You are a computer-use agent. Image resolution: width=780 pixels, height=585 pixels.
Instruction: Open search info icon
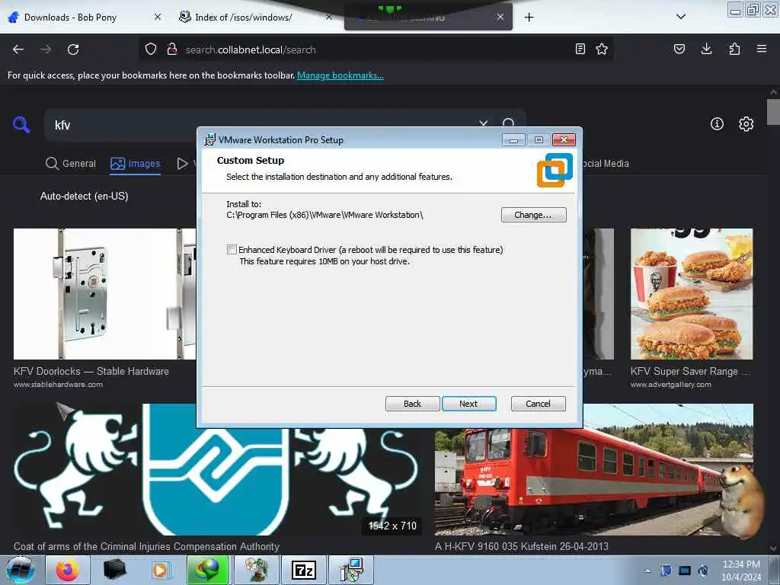point(717,124)
